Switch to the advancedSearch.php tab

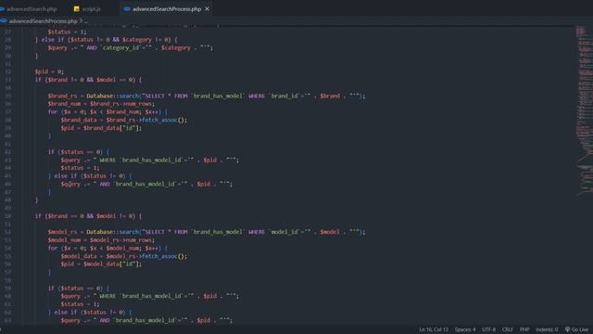32,8
